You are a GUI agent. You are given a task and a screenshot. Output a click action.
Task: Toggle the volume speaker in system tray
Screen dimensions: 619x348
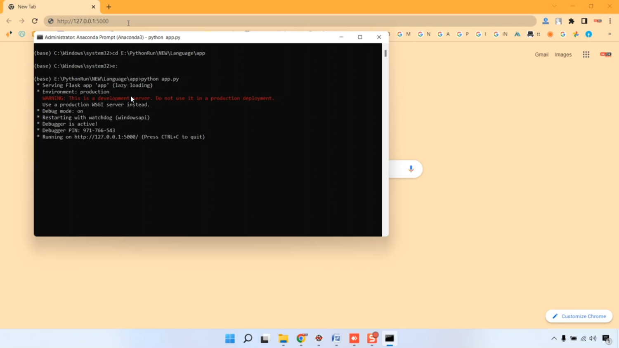point(593,339)
